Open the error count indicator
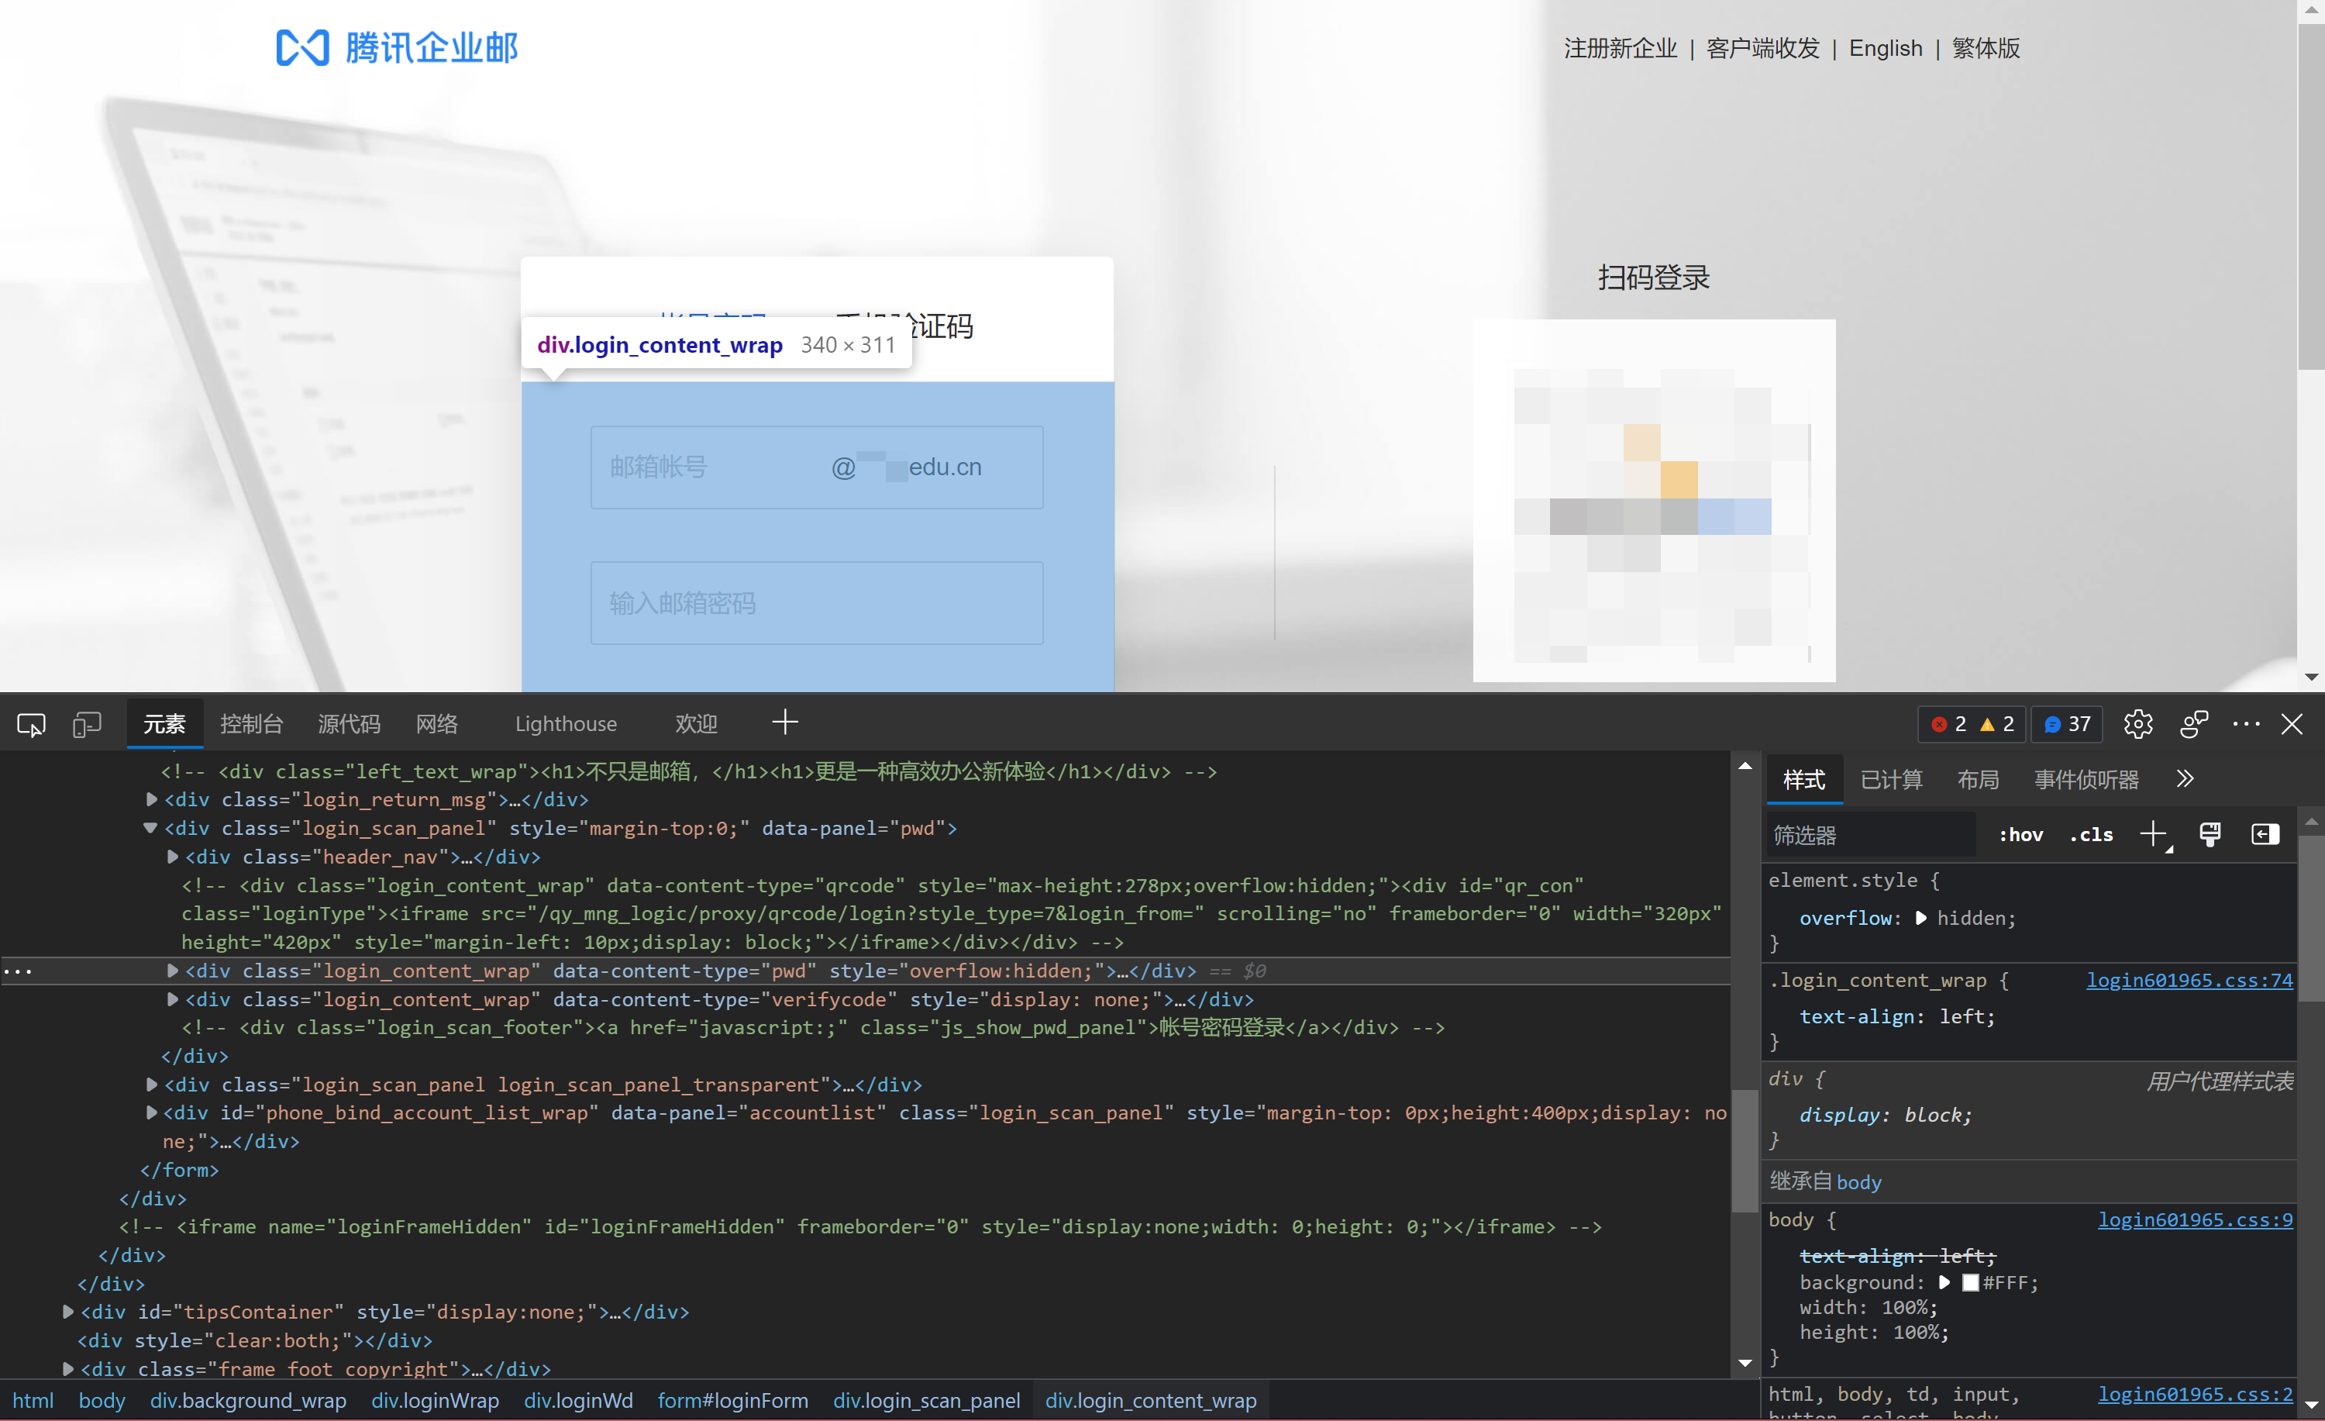This screenshot has height=1421, width=2325. 1951,724
